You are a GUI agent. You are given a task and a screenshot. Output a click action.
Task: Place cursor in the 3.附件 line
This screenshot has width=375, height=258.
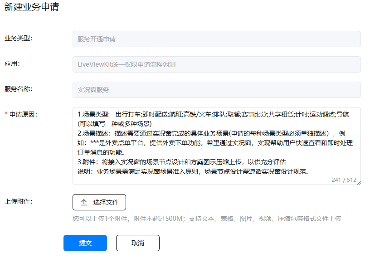pyautogui.click(x=181, y=162)
